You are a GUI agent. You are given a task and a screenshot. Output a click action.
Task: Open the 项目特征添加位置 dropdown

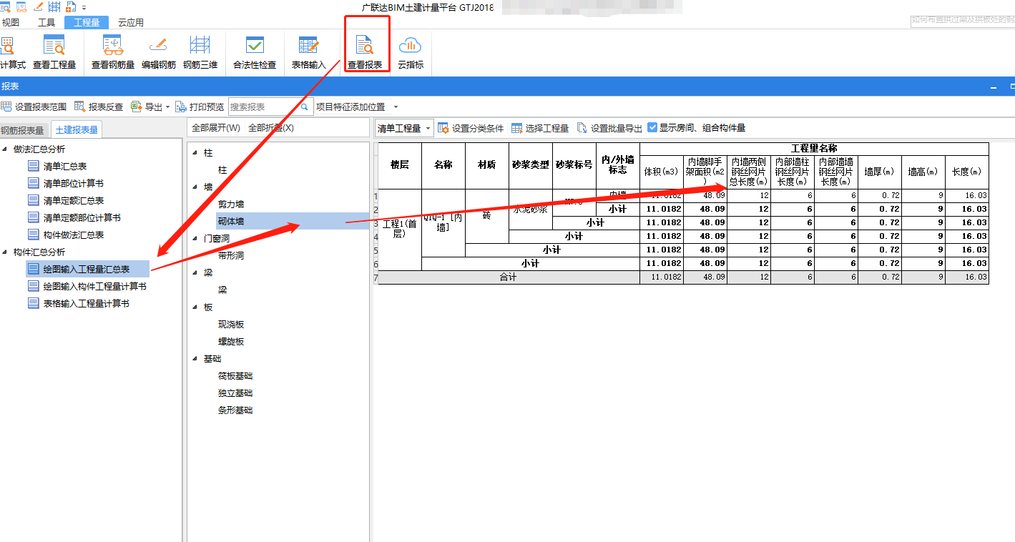click(396, 107)
